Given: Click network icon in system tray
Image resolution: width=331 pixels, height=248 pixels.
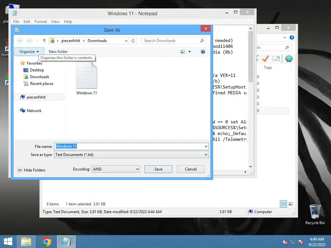Looking at the screenshot, I should pos(293,242).
